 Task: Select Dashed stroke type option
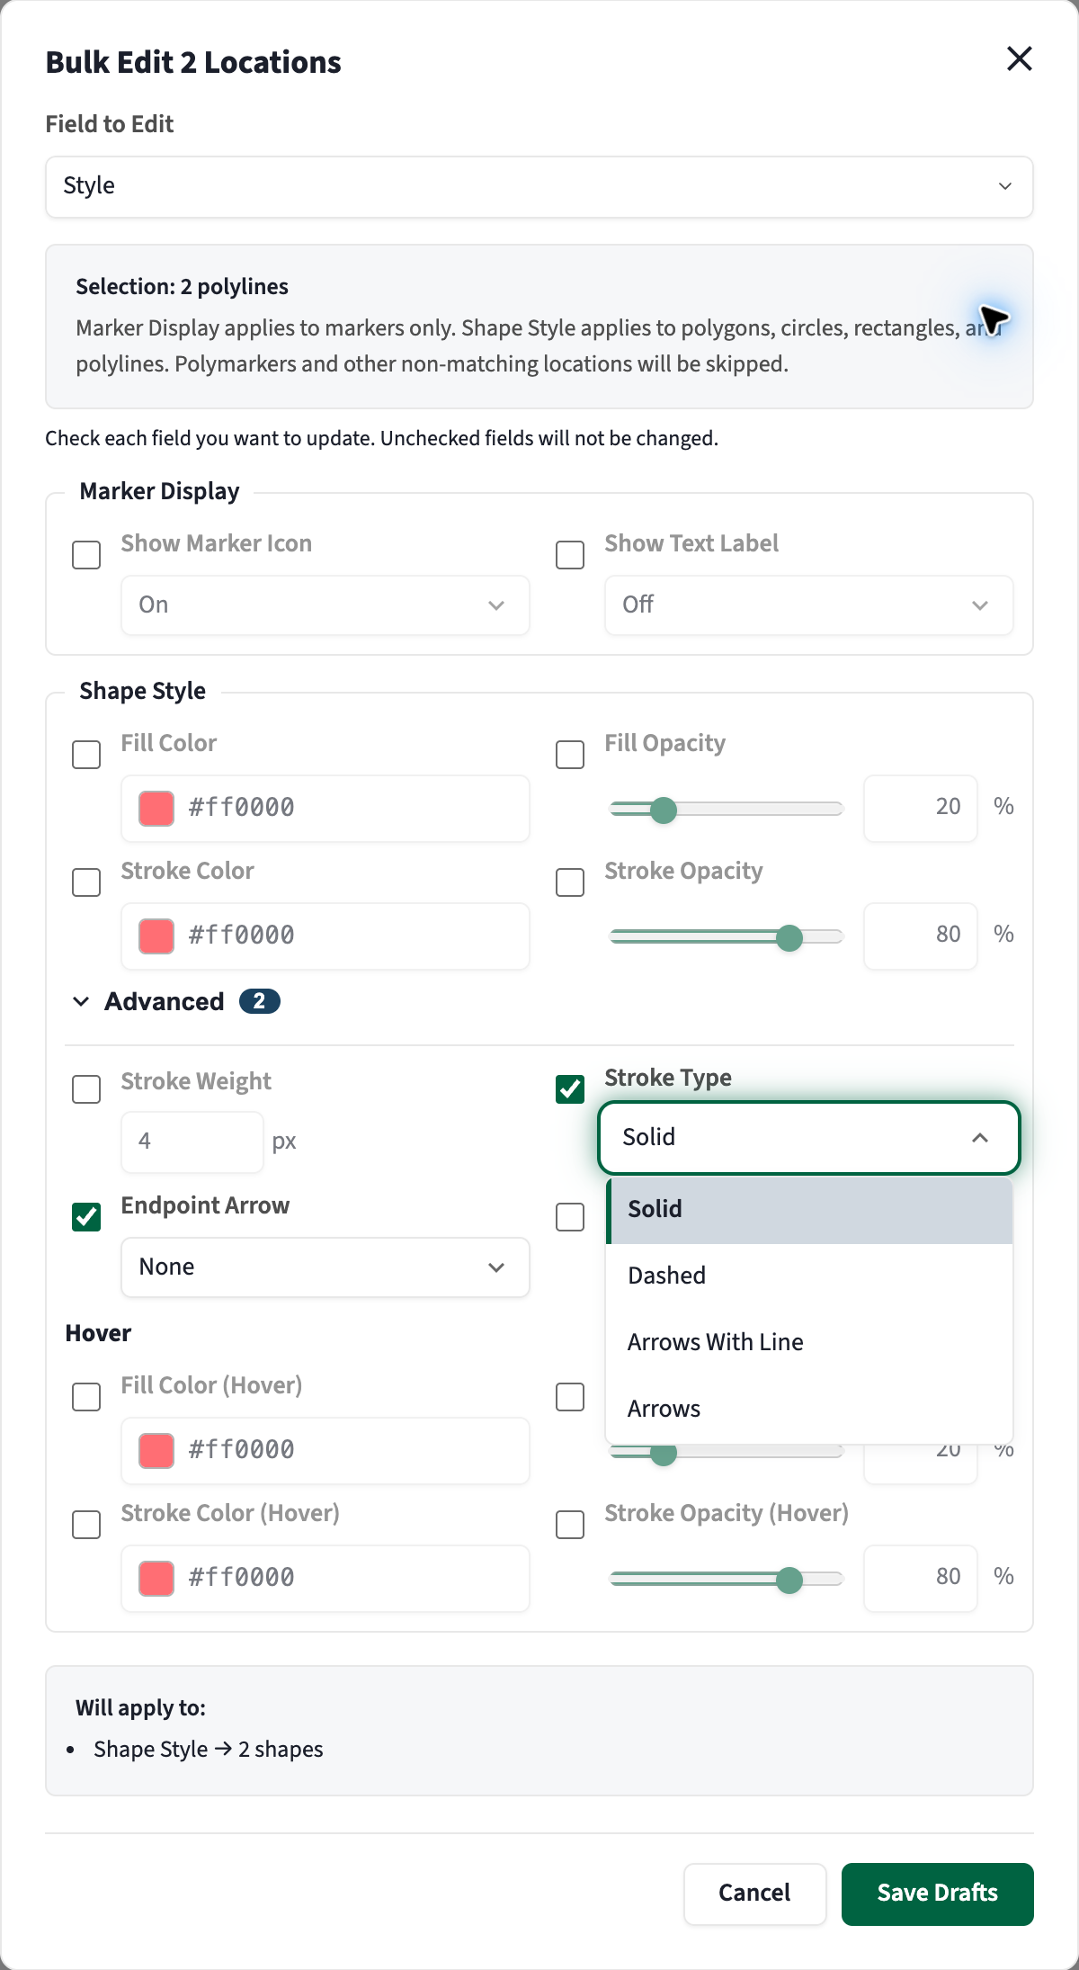point(809,1276)
